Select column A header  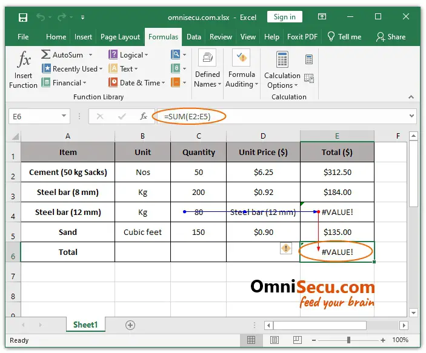coord(68,136)
